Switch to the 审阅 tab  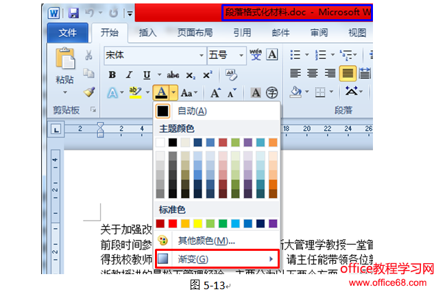pos(319,33)
